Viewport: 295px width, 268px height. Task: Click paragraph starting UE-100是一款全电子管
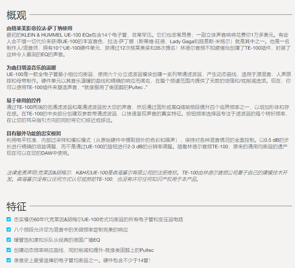(x=149, y=81)
